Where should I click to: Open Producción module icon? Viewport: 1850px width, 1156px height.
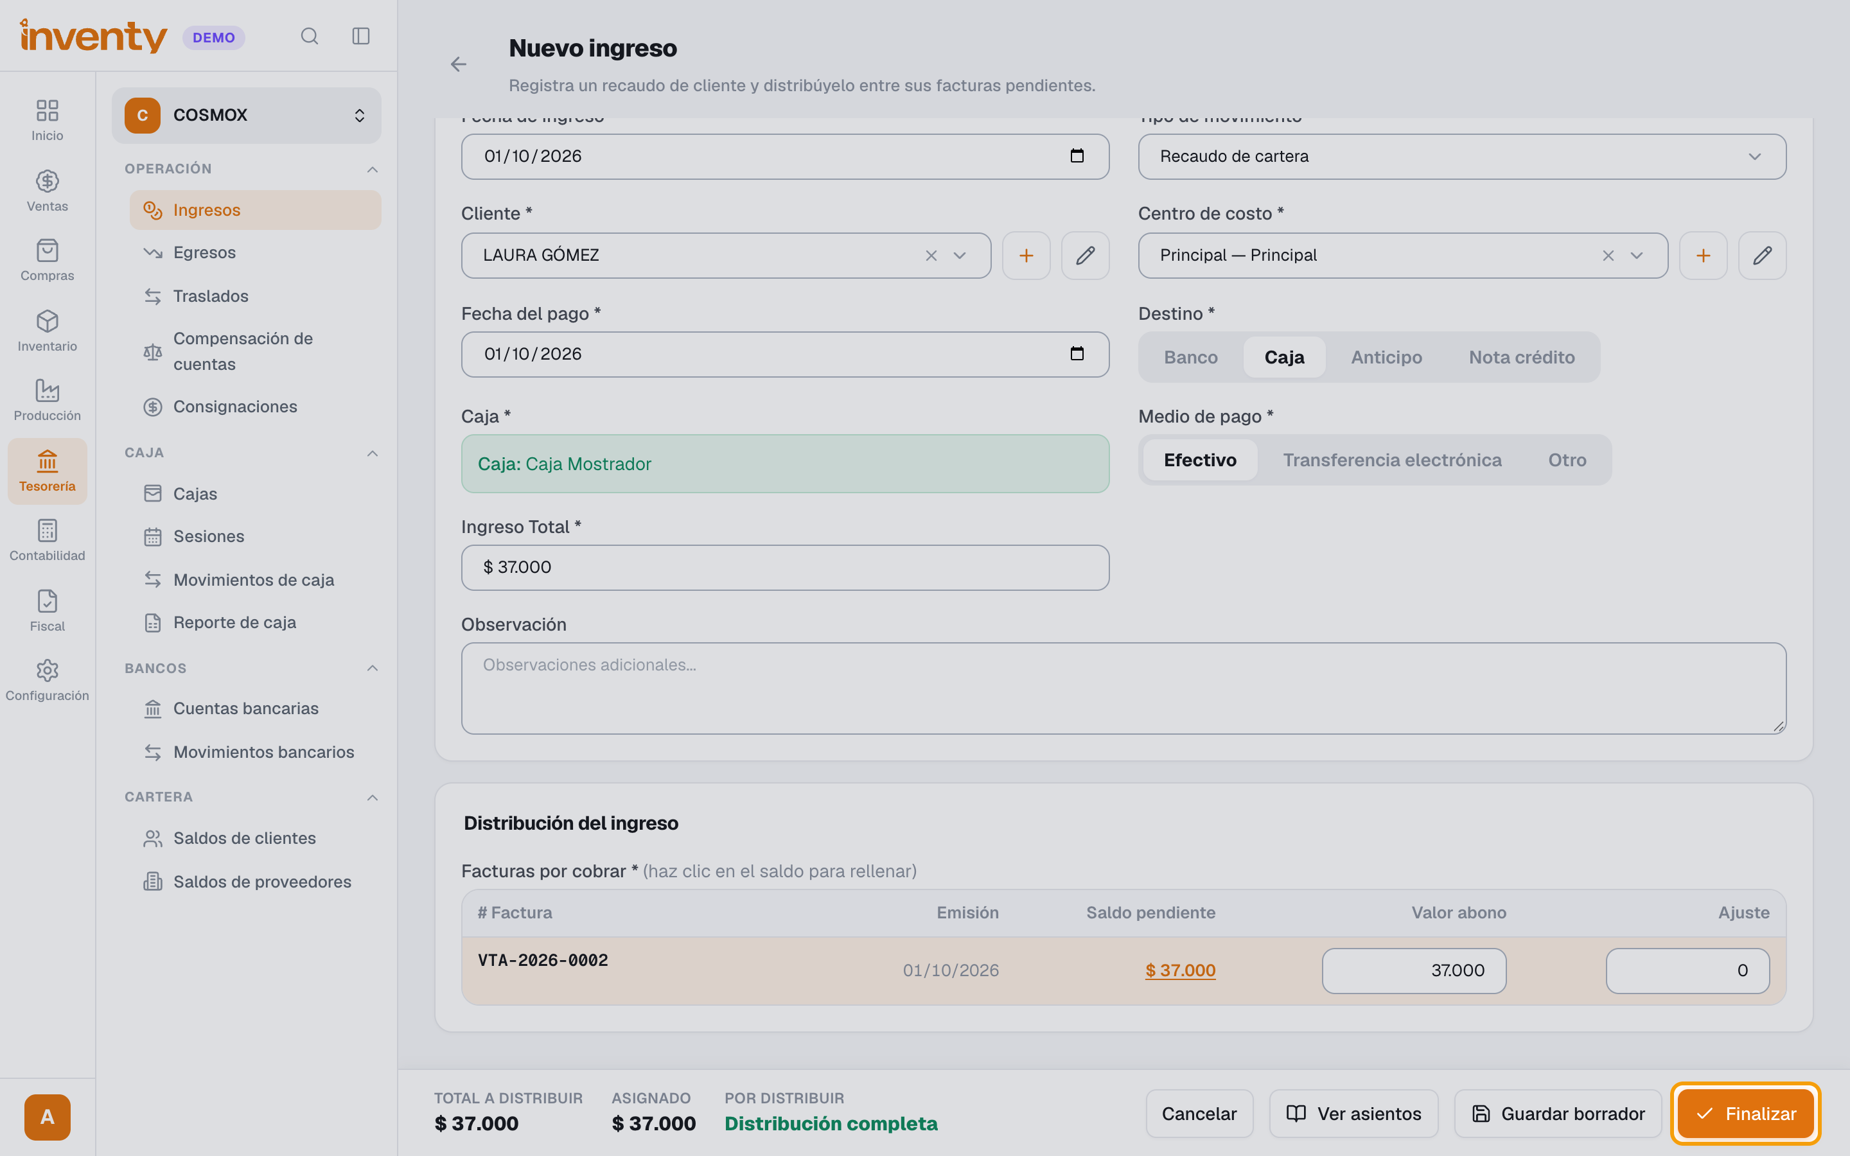click(48, 400)
